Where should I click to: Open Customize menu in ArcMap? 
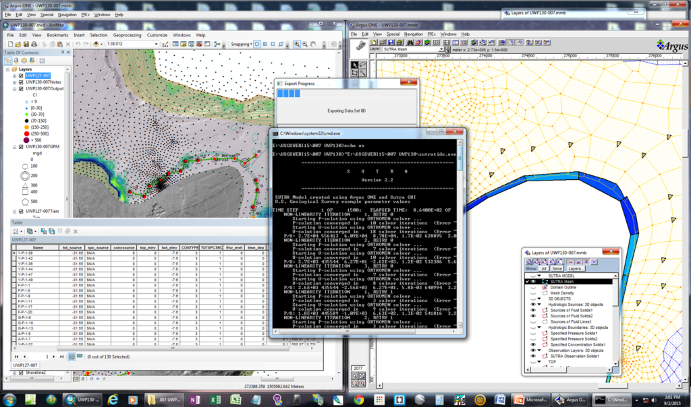tap(157, 35)
